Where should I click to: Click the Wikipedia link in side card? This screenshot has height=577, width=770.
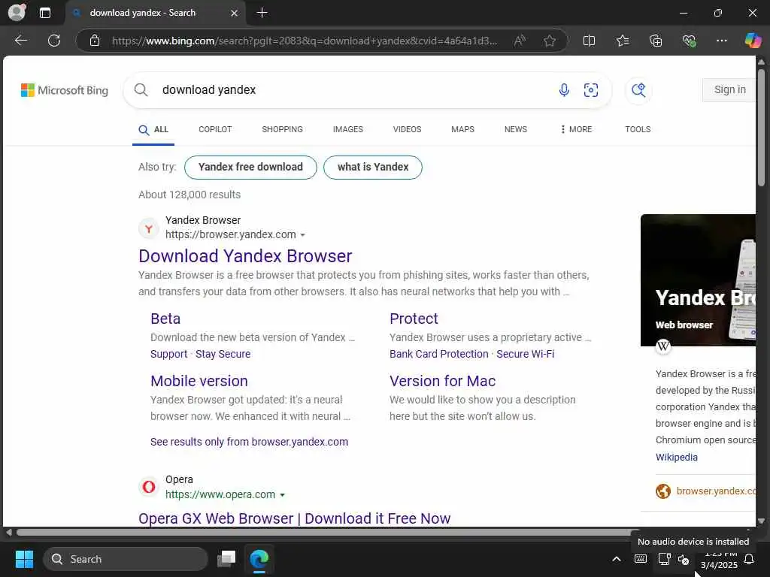click(676, 457)
